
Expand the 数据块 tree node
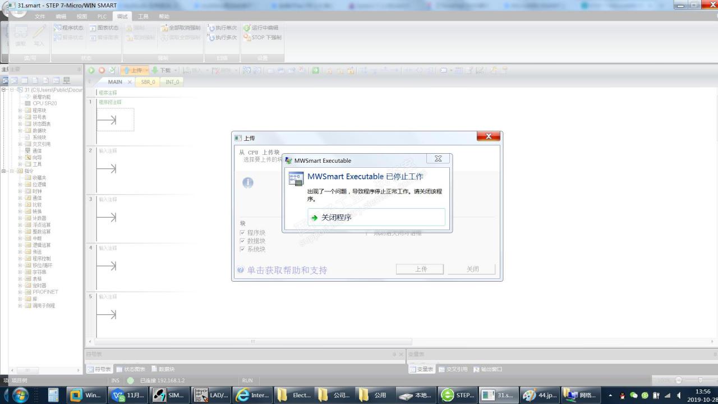pos(20,131)
